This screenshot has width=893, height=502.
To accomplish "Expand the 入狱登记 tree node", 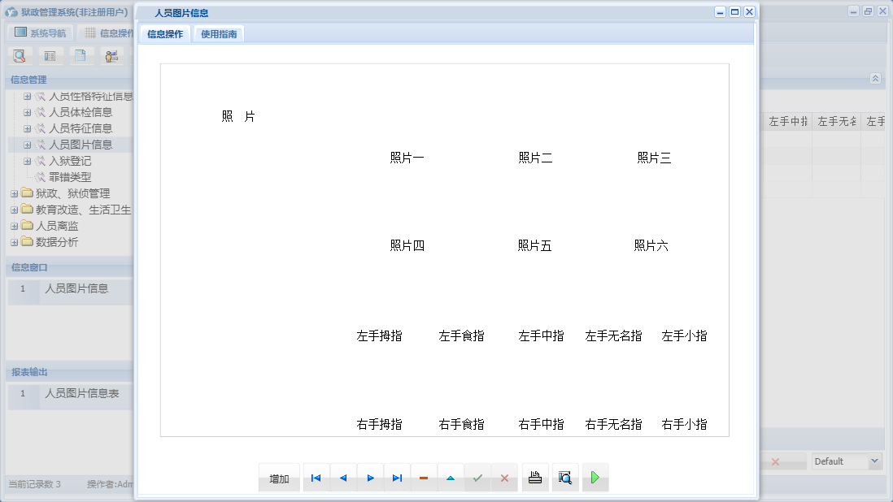I will point(26,160).
